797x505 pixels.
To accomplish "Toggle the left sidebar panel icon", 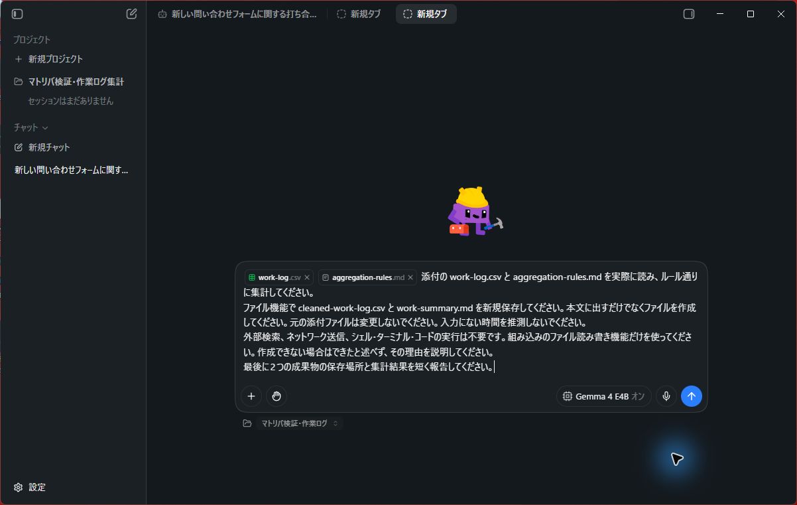I will point(18,14).
